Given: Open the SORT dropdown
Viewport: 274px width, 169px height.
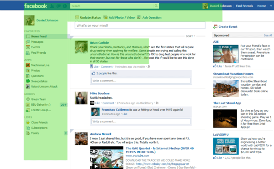Looking at the screenshot, I should (x=190, y=36).
